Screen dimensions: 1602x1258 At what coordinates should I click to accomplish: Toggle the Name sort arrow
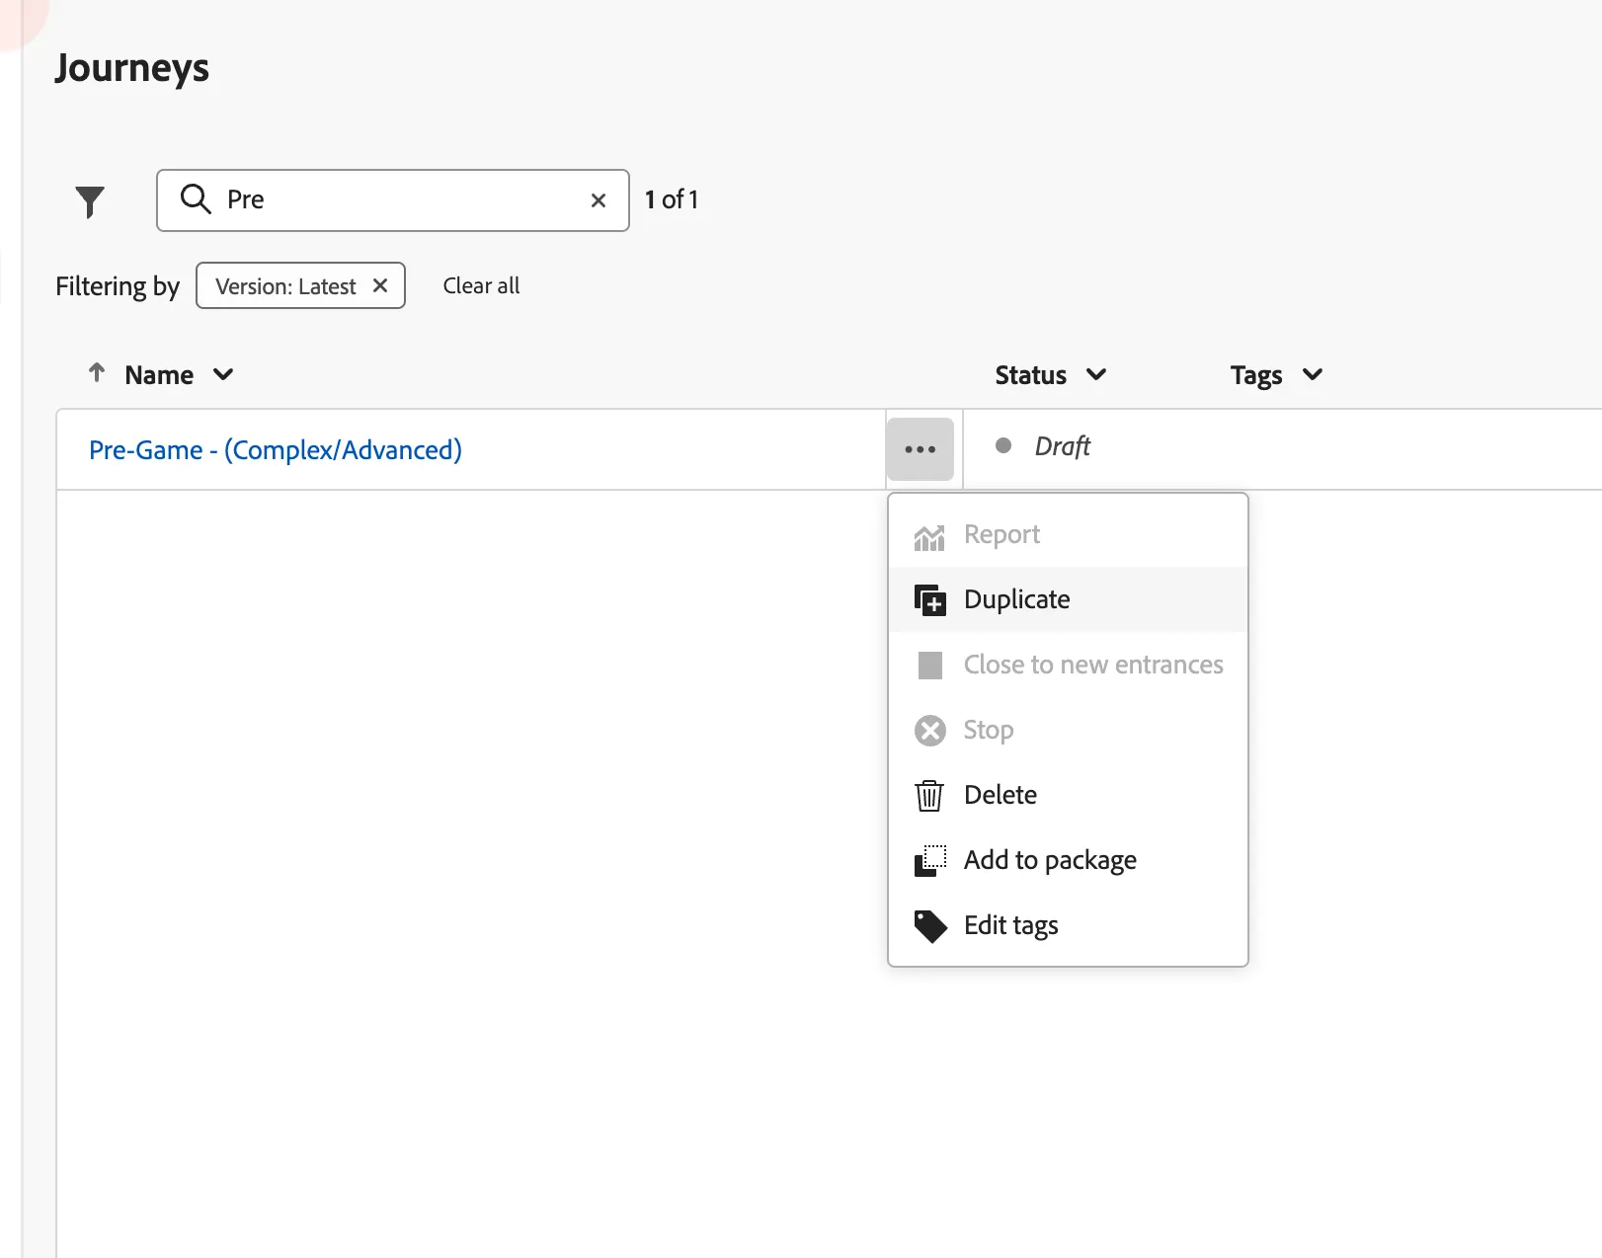[97, 372]
